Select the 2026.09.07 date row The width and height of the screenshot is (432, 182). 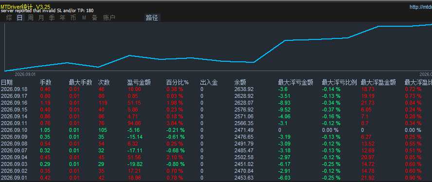coord(14,150)
